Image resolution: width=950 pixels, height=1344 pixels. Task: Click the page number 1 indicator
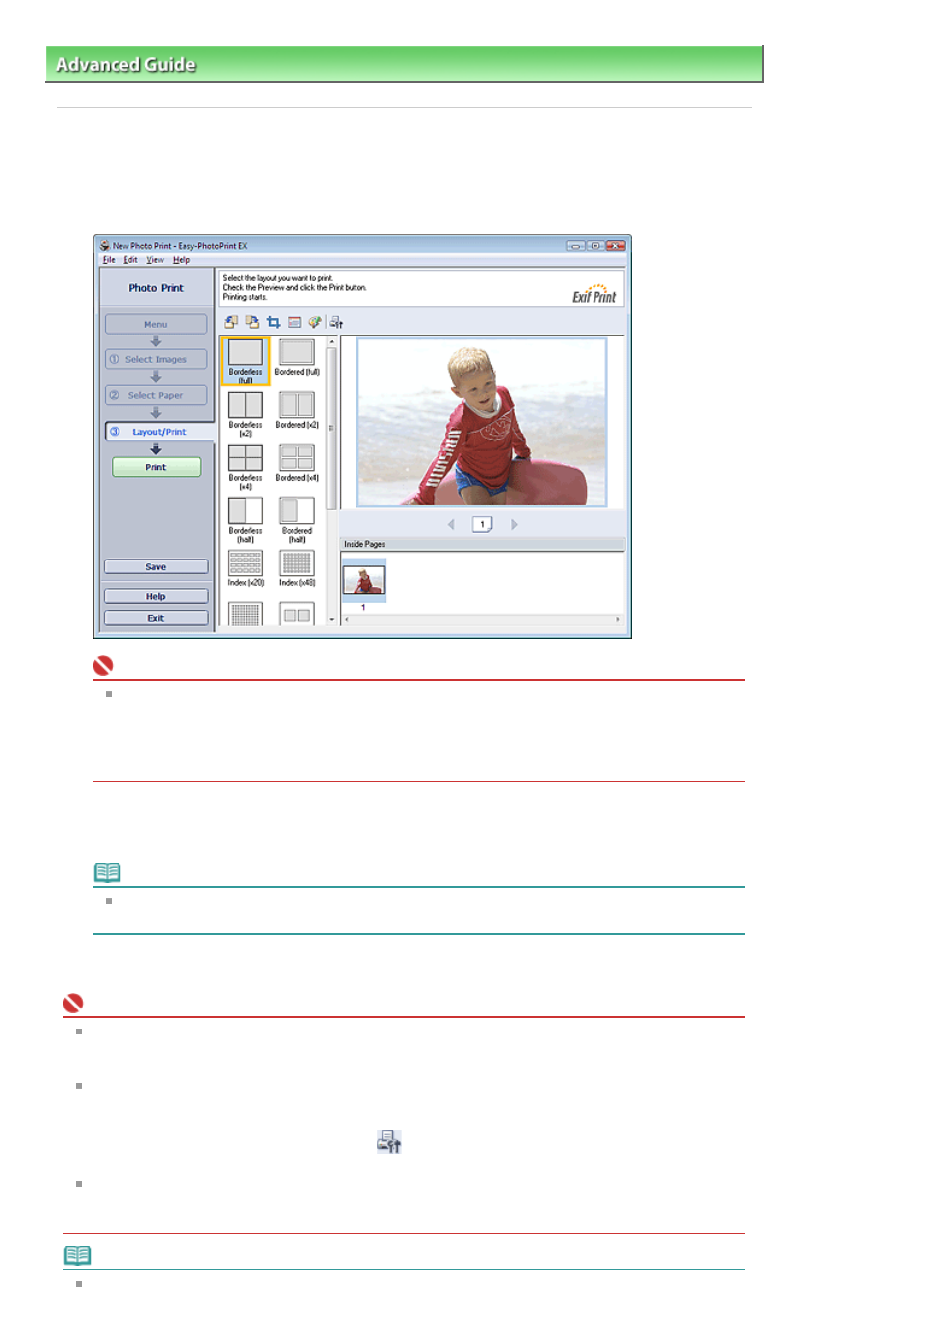482,524
